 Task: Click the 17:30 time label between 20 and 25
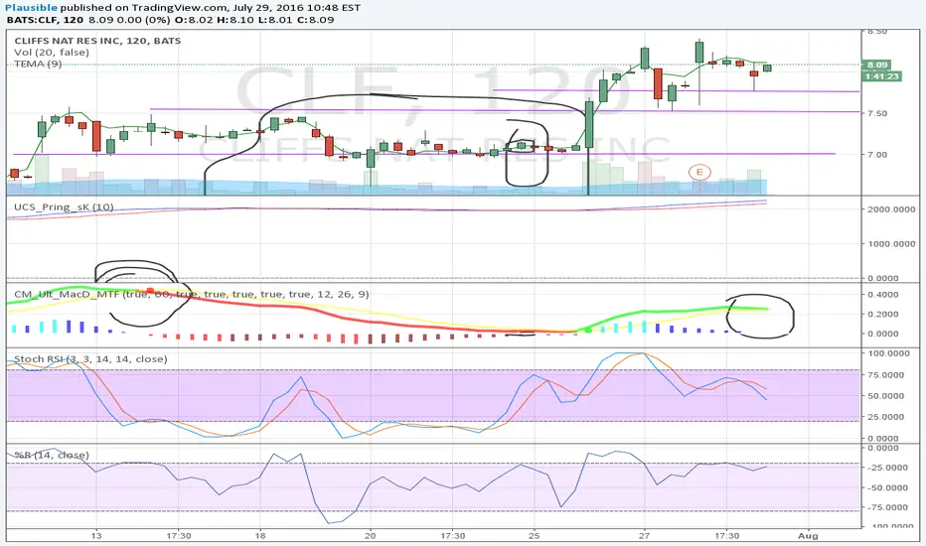pyautogui.click(x=452, y=536)
